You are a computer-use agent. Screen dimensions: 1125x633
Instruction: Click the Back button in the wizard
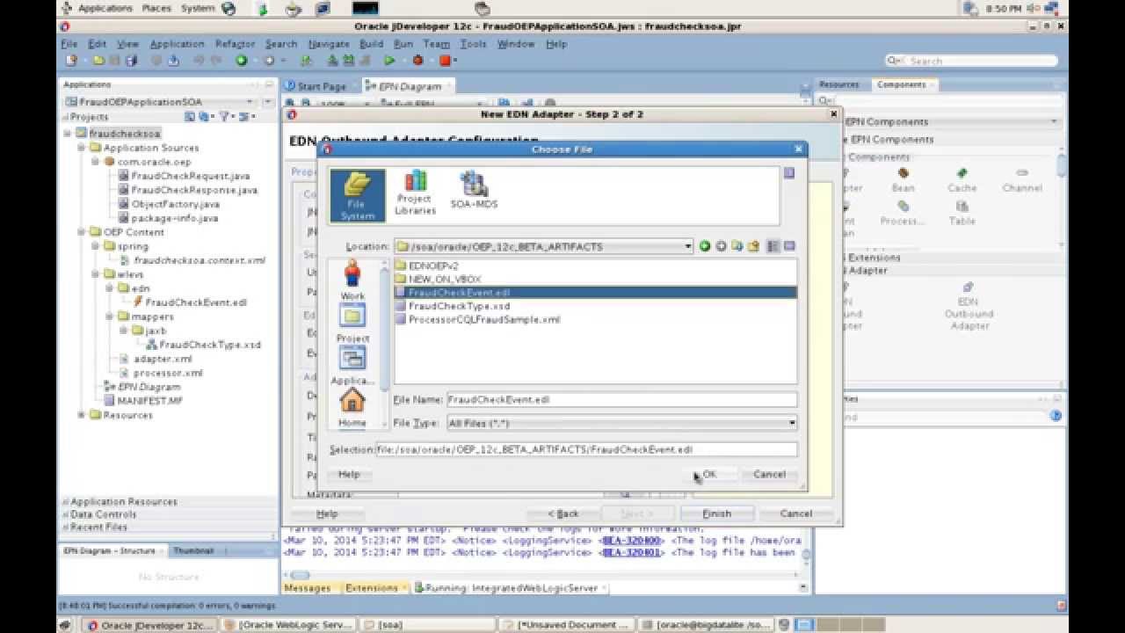[x=563, y=513]
